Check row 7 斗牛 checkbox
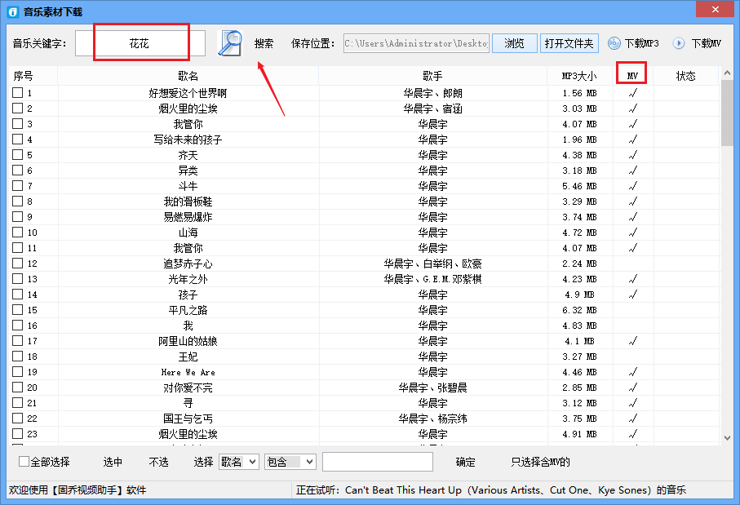The image size is (740, 505). (x=17, y=185)
